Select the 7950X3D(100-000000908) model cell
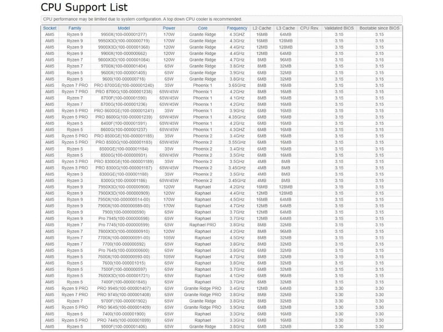Image resolution: width=443 pixels, height=332 pixels. tap(123, 187)
